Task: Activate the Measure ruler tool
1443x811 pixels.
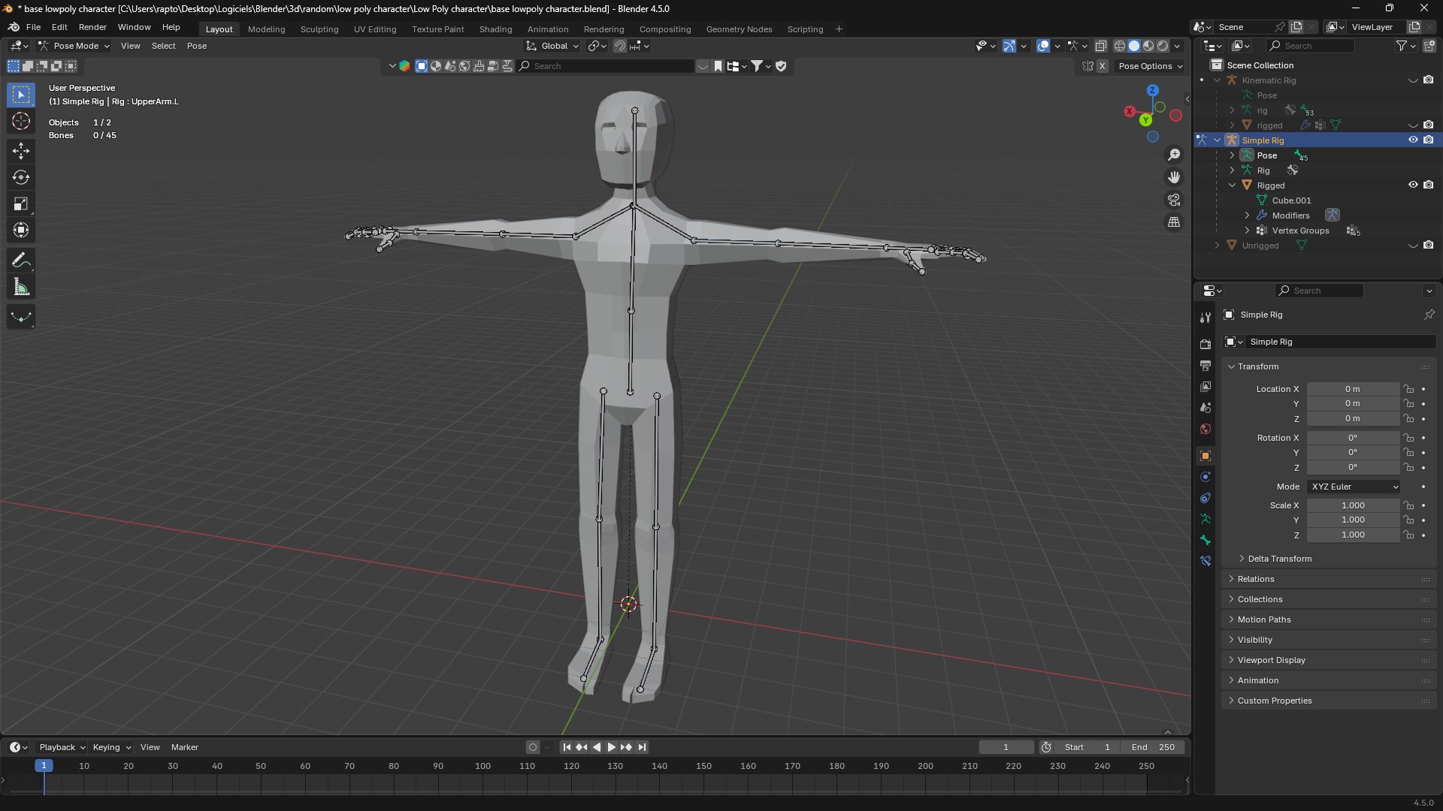Action: 21,287
